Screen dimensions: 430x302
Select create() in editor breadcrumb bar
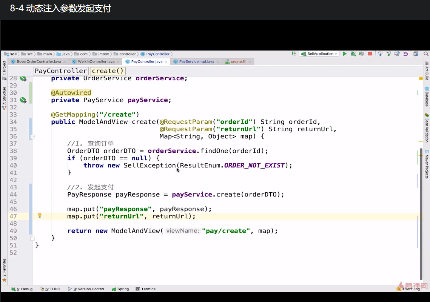pyautogui.click(x=108, y=71)
